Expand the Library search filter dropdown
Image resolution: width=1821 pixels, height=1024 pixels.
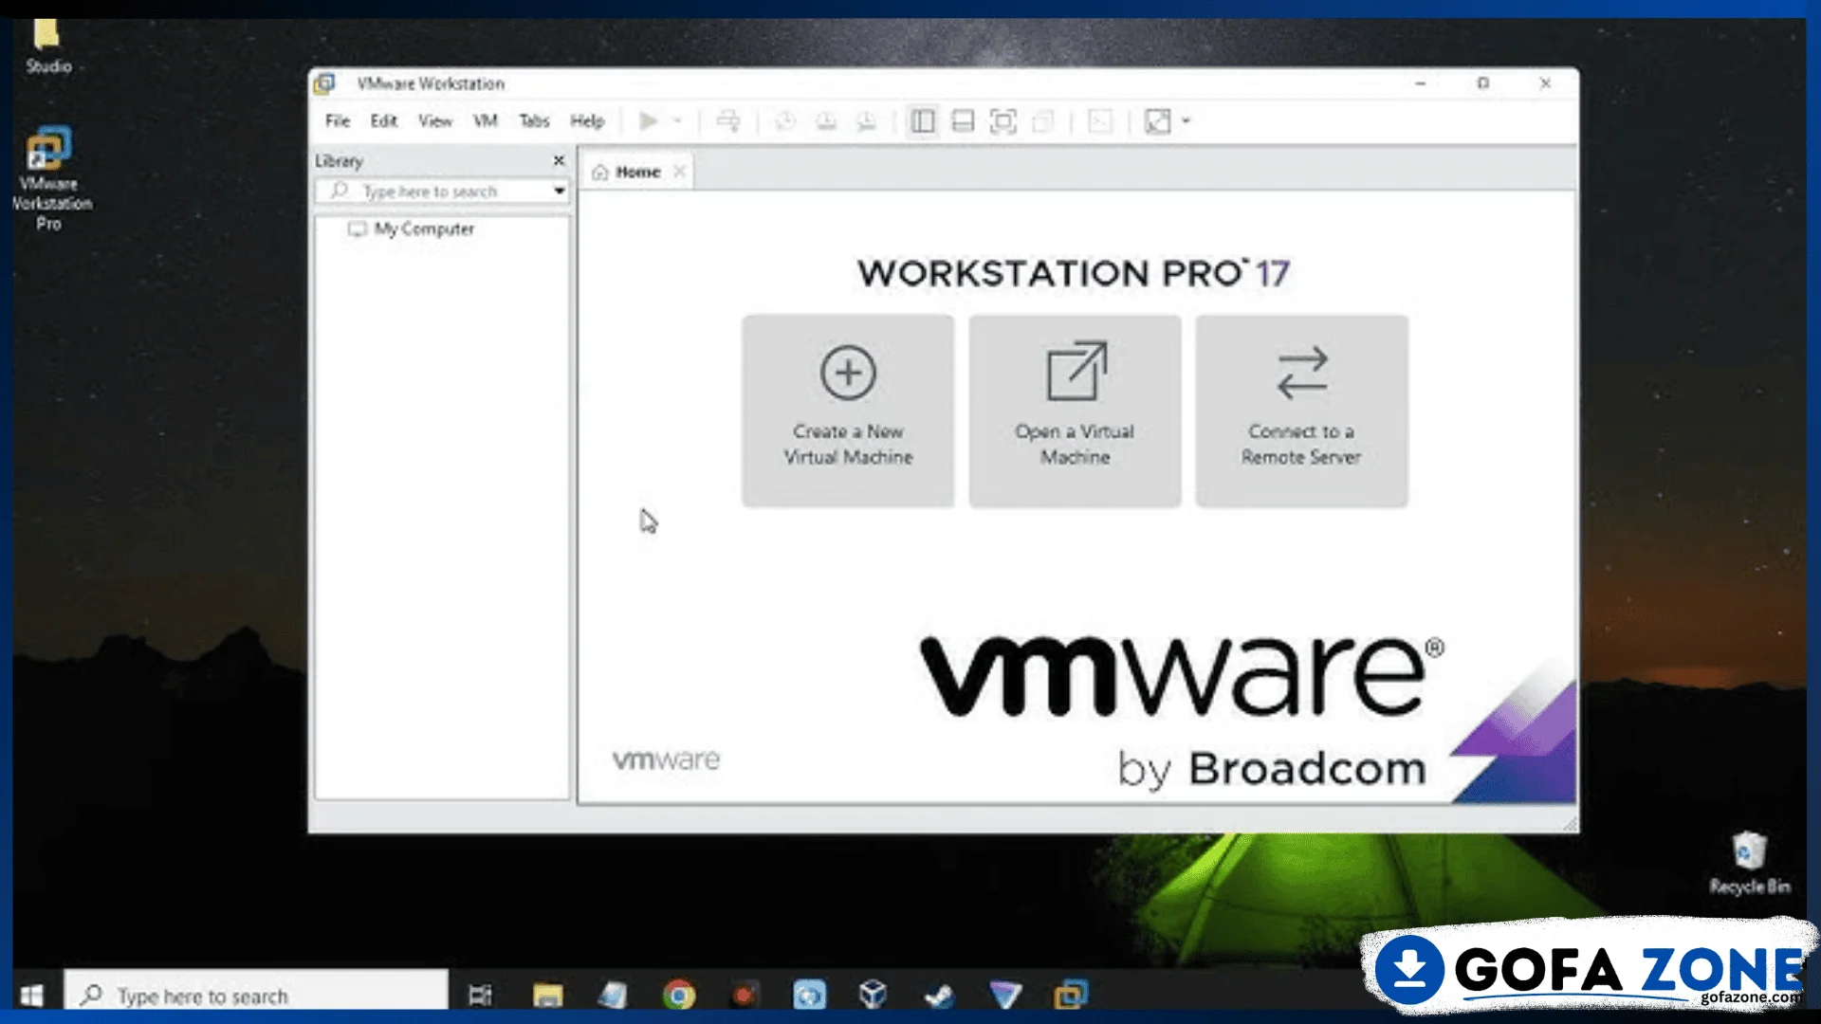click(560, 192)
